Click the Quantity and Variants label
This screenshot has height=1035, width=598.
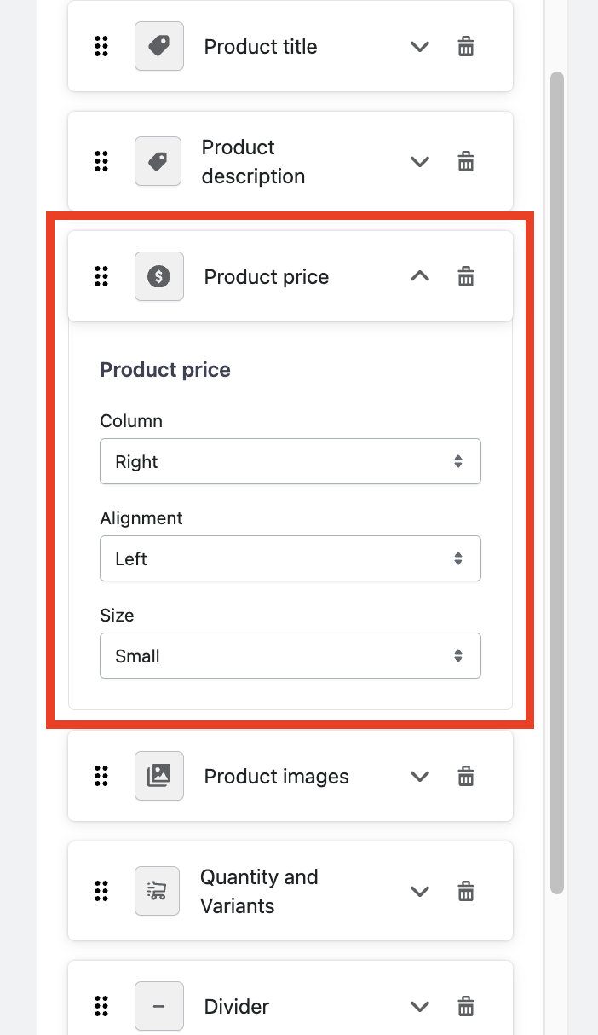click(x=259, y=891)
